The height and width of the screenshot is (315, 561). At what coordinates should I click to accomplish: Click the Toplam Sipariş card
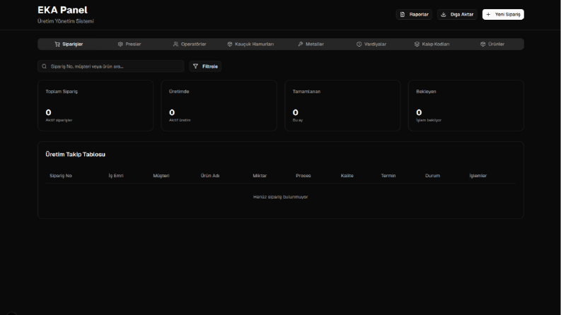96,106
